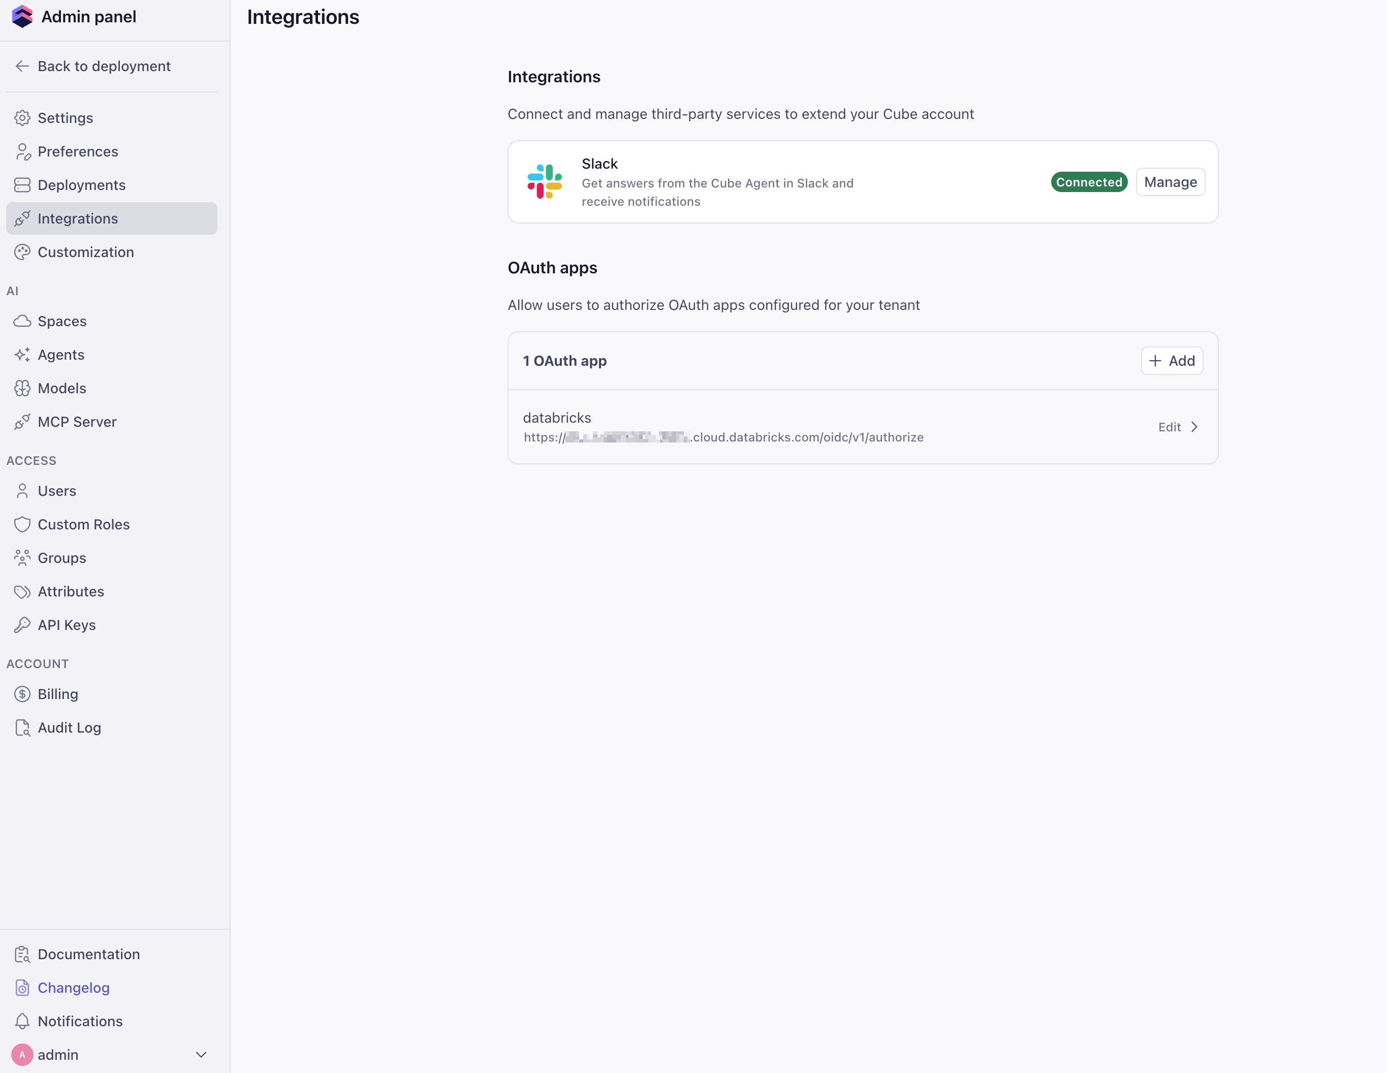Open the Changelog link
This screenshot has height=1073, width=1387.
coord(112,988)
